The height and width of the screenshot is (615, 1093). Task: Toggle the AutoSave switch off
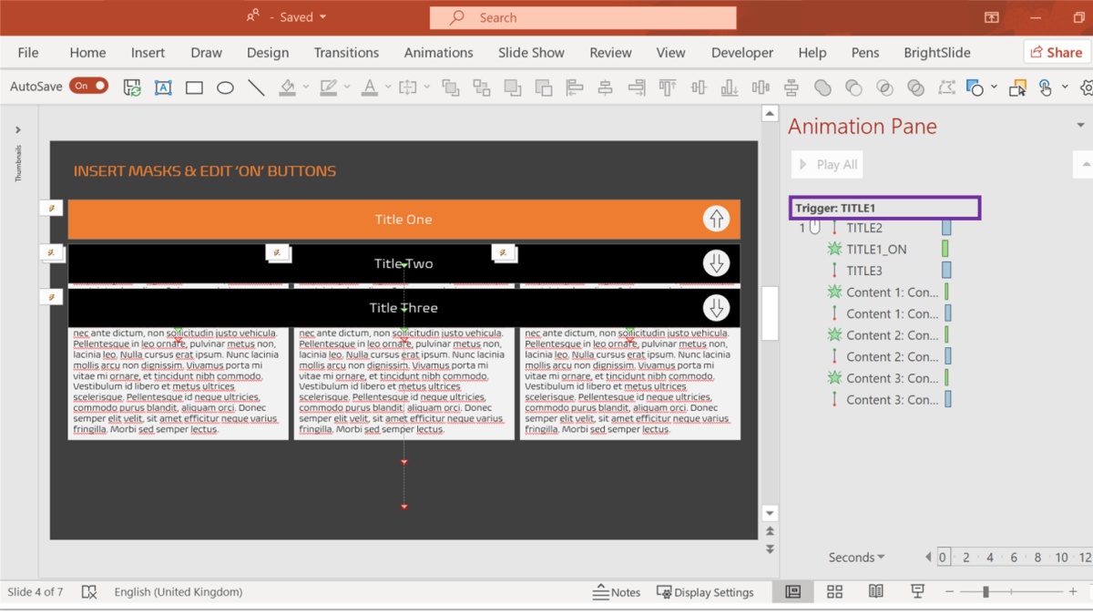89,86
